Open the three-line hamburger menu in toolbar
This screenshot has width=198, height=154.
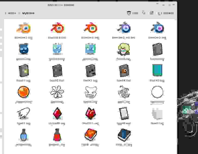point(151,13)
